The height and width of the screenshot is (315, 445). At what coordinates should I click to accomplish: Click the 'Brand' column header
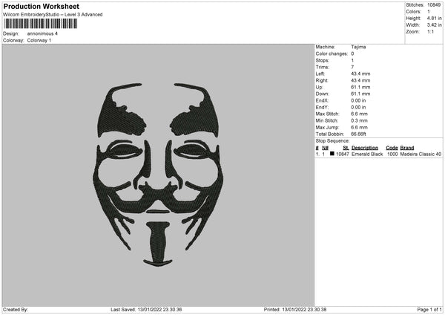point(407,148)
